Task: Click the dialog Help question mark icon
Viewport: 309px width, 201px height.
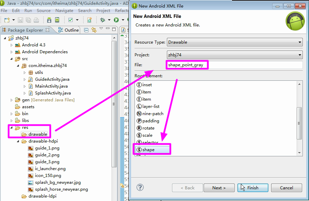Action: (140, 187)
